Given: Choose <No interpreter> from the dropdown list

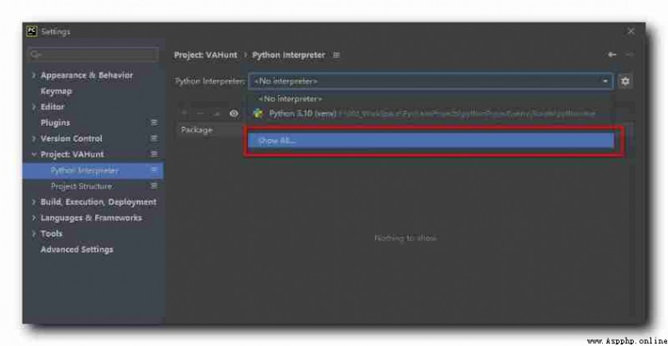Looking at the screenshot, I should [x=430, y=98].
